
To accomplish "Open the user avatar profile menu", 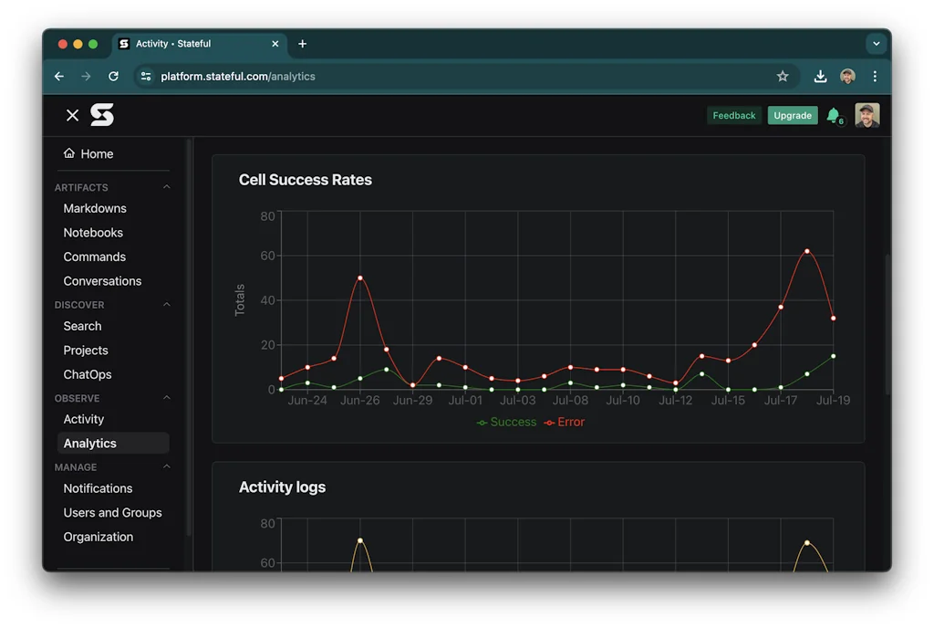I will [x=867, y=115].
